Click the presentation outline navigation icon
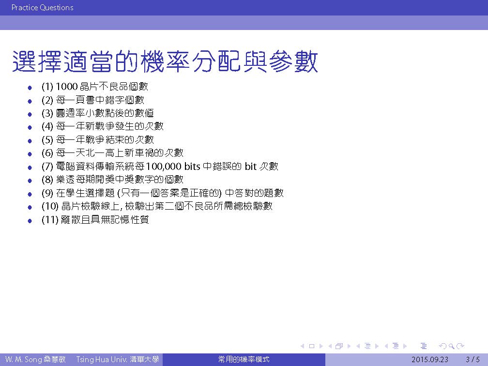The width and height of the screenshot is (488, 366). click(424, 346)
